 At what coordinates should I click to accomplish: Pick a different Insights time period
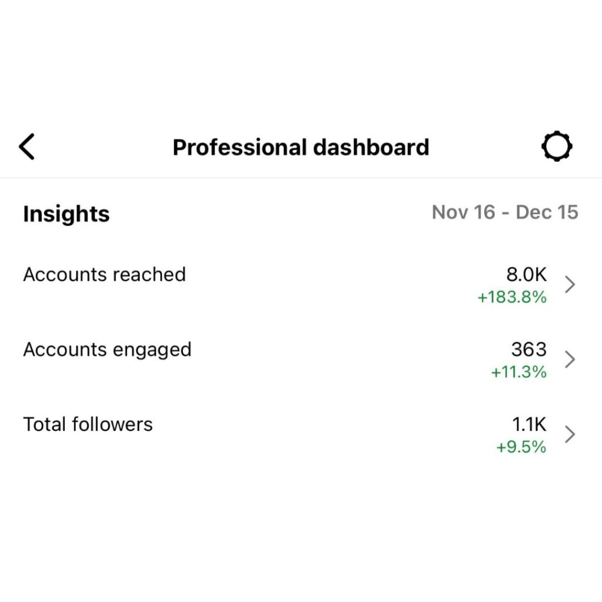pyautogui.click(x=504, y=212)
